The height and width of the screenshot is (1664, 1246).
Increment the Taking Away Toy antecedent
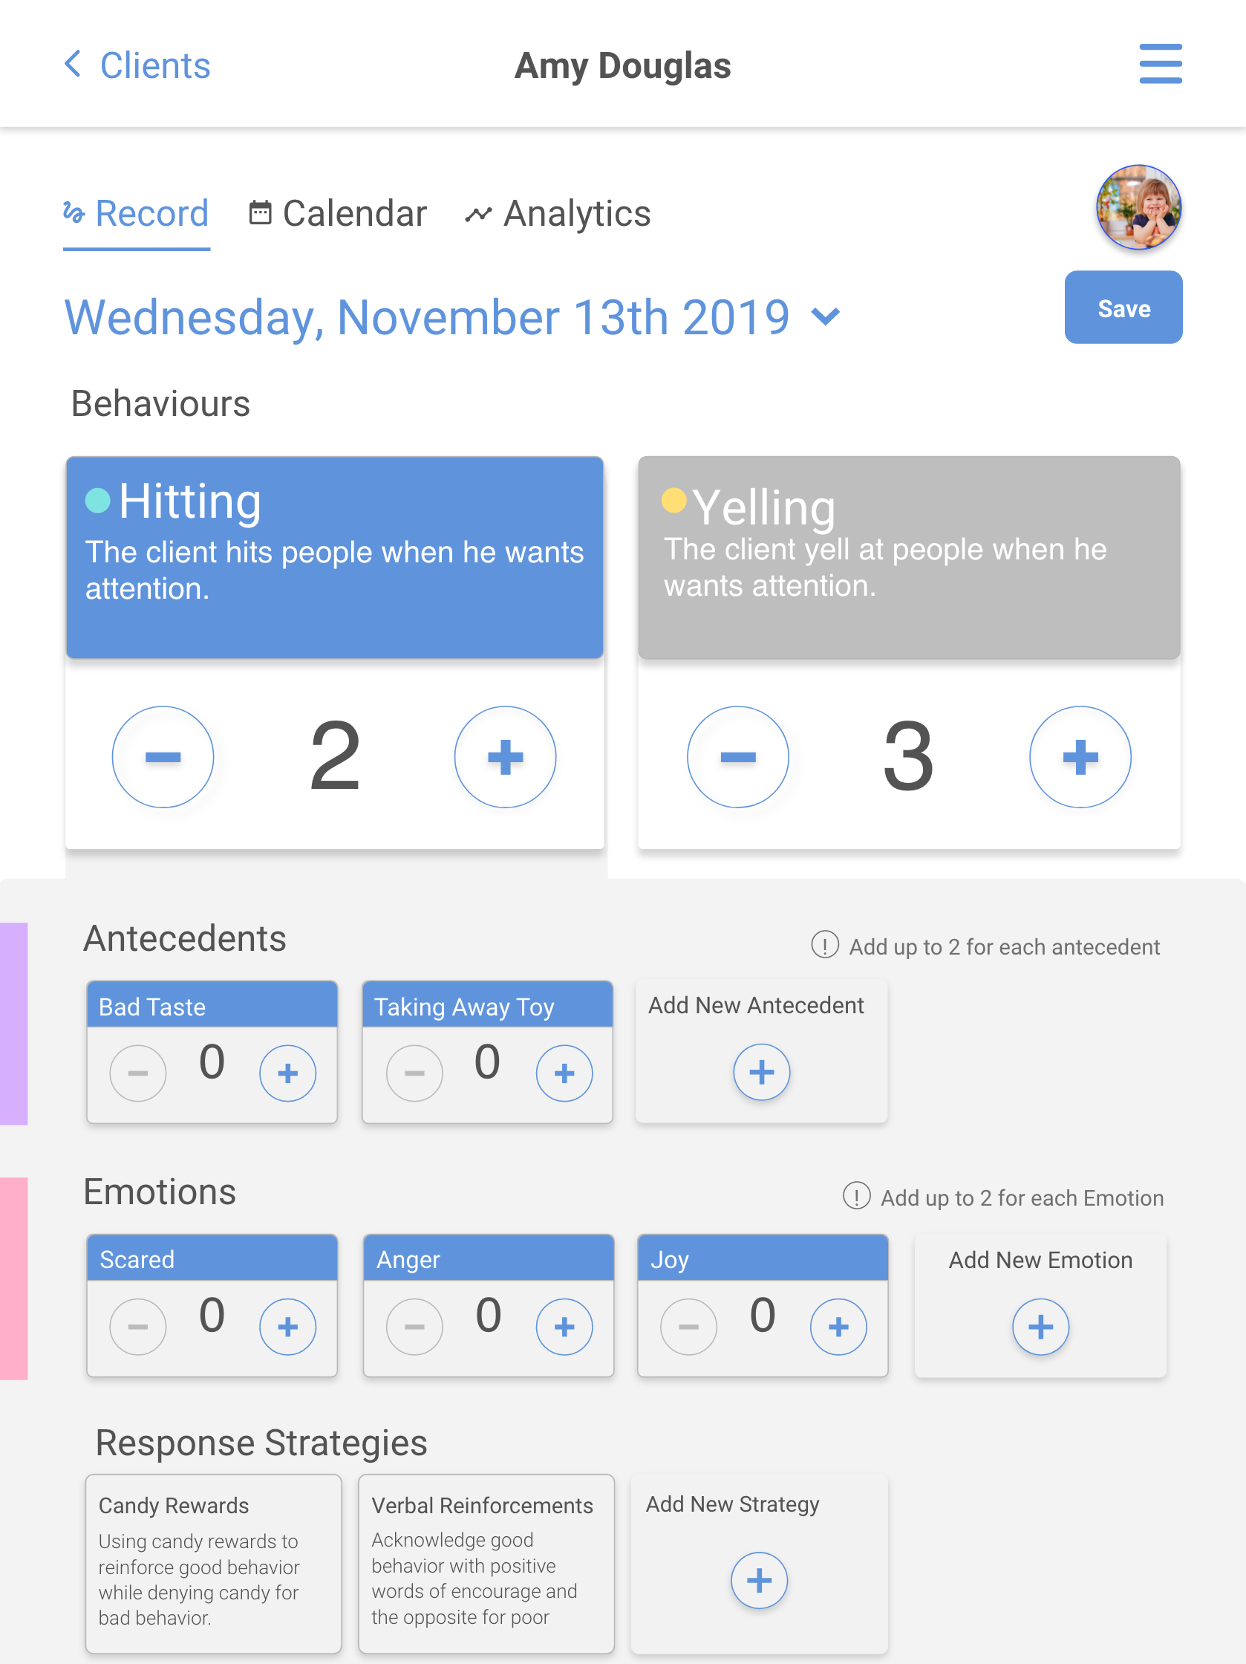(x=564, y=1073)
